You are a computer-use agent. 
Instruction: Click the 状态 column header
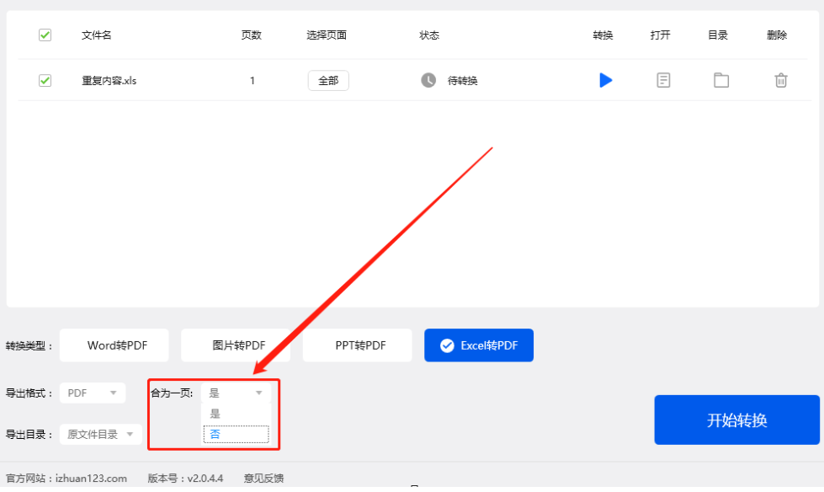coord(428,35)
